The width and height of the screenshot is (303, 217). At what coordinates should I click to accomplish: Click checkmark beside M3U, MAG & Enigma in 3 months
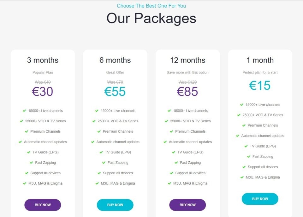[25, 183]
